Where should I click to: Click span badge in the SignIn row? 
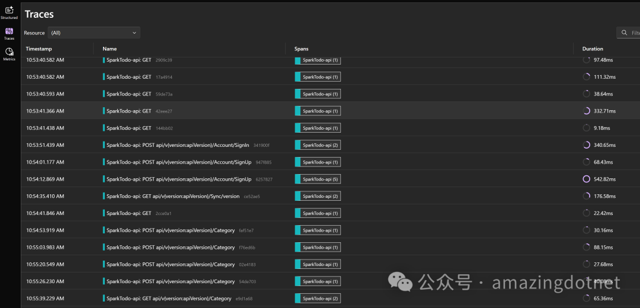318,145
